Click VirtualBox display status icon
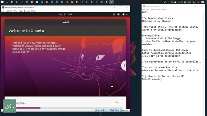This screenshot has width=207, height=116. [x=111, y=110]
